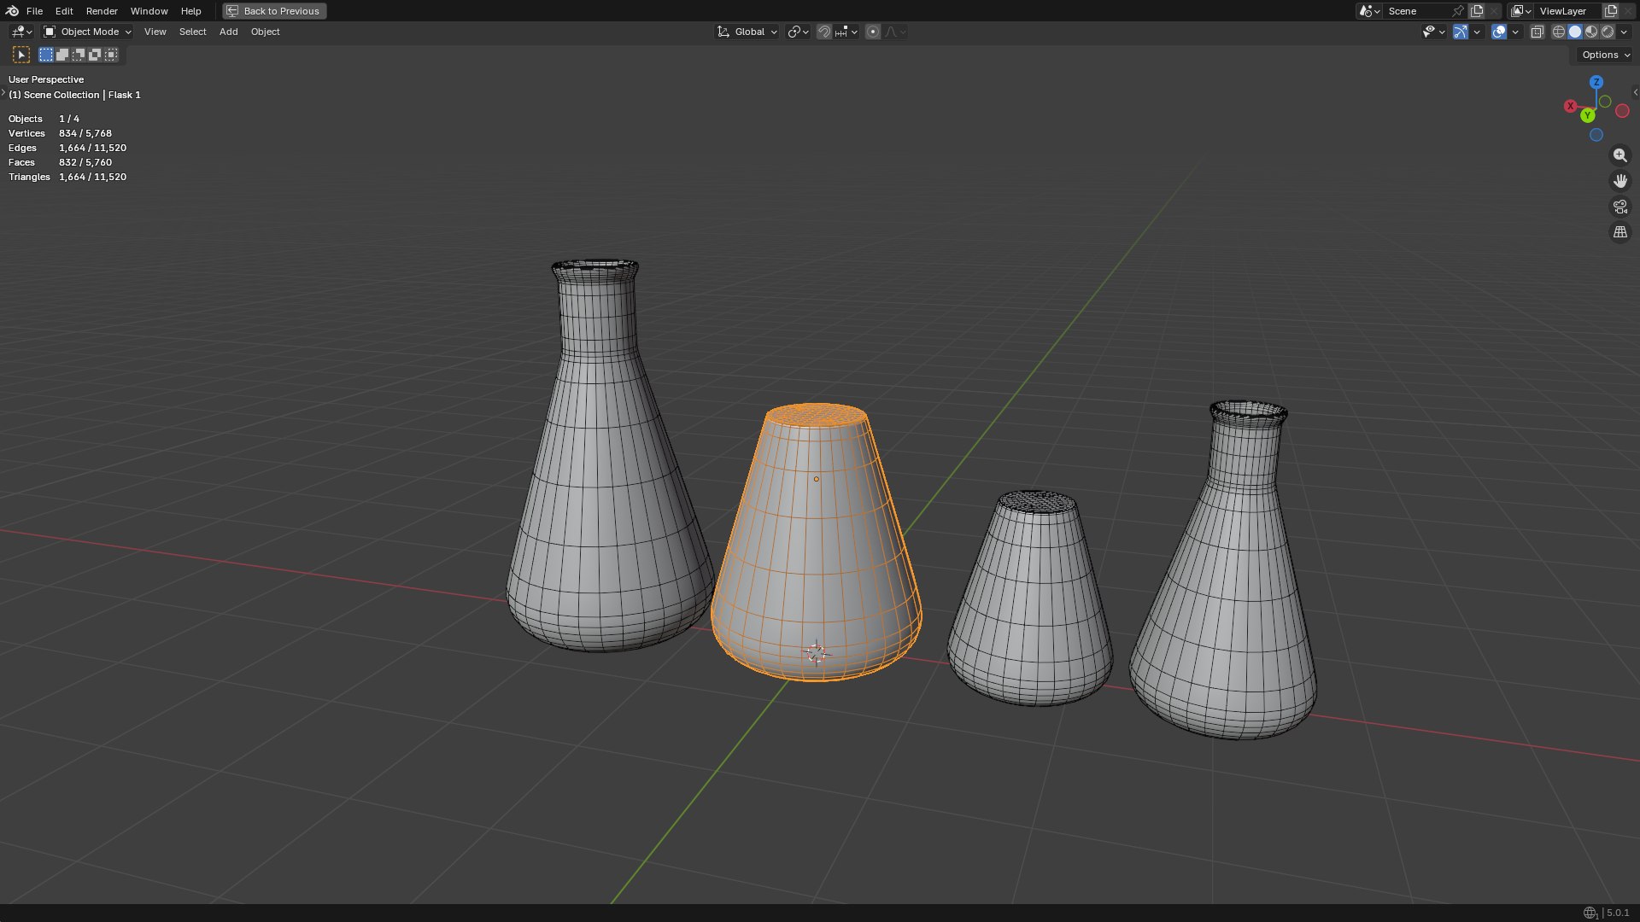The height and width of the screenshot is (922, 1640).
Task: Open the viewport shading options dropdown
Action: coord(1624,32)
